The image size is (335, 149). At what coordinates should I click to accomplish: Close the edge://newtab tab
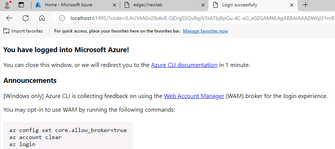[x=203, y=5]
